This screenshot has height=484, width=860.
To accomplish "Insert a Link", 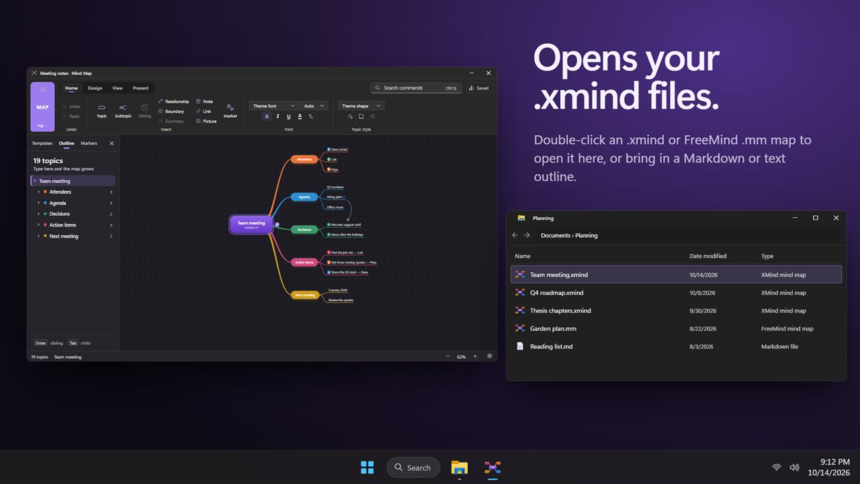I will coord(203,112).
